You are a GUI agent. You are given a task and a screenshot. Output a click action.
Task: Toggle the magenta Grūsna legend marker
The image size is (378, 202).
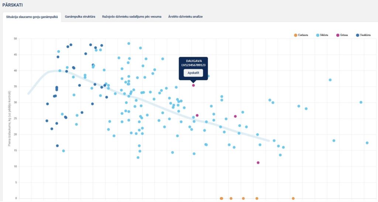click(x=338, y=35)
